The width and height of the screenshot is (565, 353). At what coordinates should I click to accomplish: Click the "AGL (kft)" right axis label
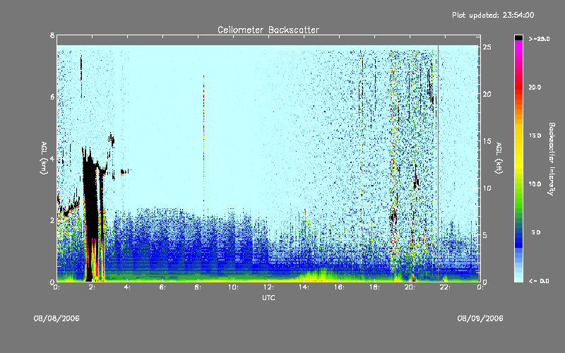pos(499,158)
